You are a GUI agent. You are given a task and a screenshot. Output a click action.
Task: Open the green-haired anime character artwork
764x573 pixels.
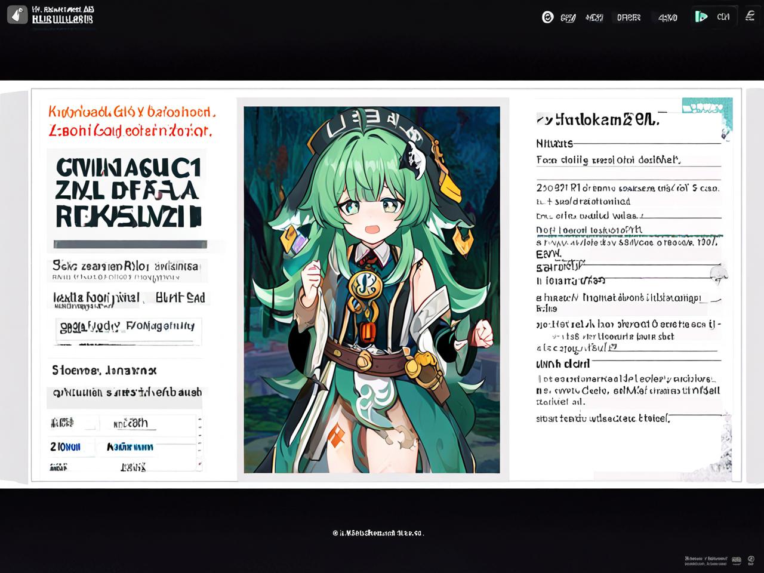(x=372, y=289)
